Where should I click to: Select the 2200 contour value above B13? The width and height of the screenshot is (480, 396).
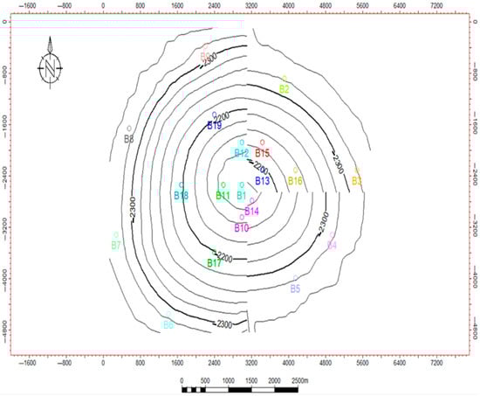tap(261, 168)
